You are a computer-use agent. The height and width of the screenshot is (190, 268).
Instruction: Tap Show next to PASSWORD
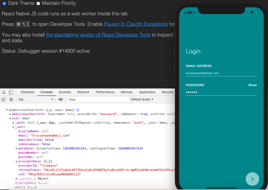click(252, 85)
